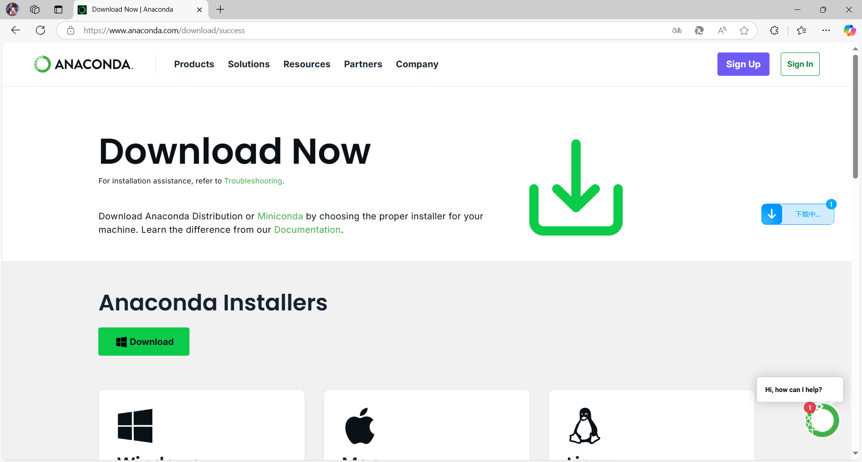The image size is (862, 462).
Task: Add page to favorites with star icon
Action: pos(744,31)
